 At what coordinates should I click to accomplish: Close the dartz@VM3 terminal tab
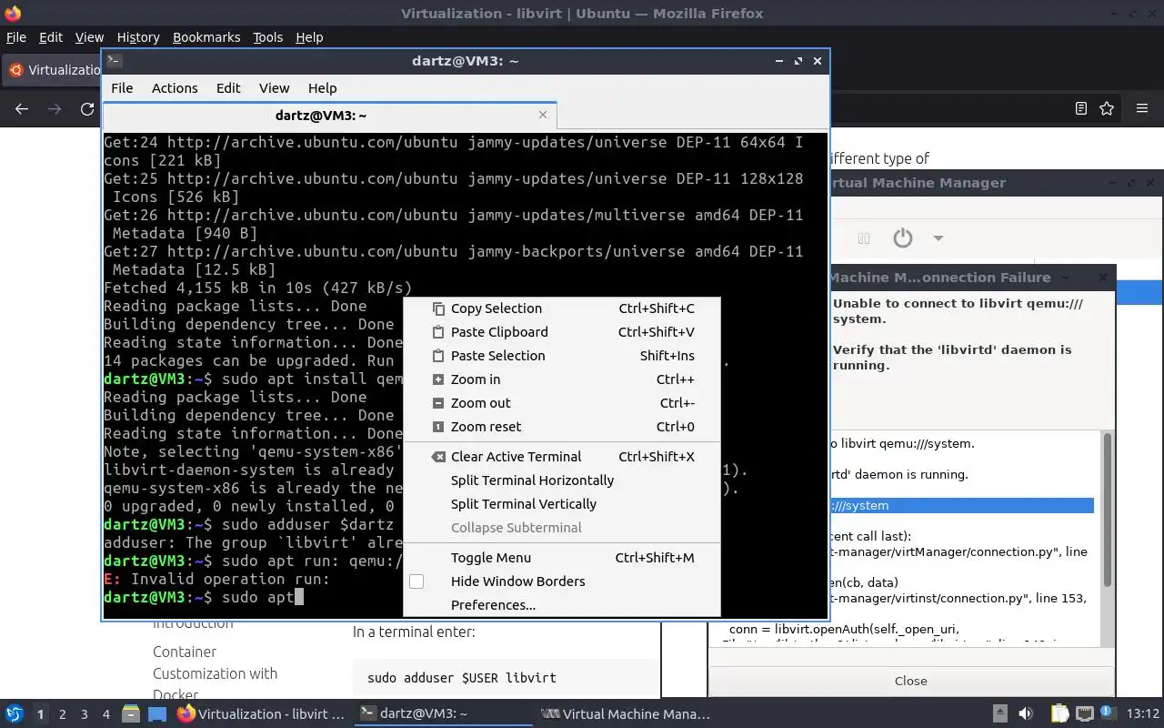point(543,115)
